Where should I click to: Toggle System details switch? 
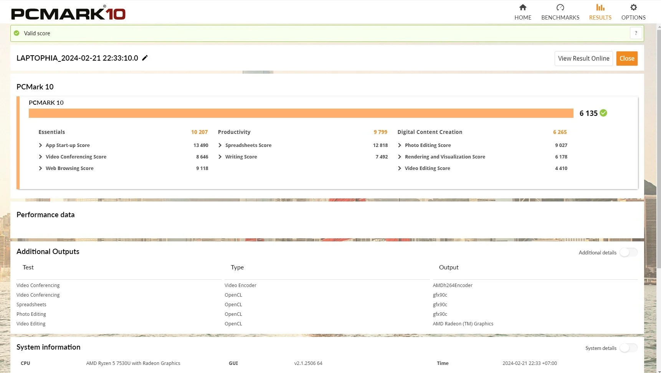628,348
